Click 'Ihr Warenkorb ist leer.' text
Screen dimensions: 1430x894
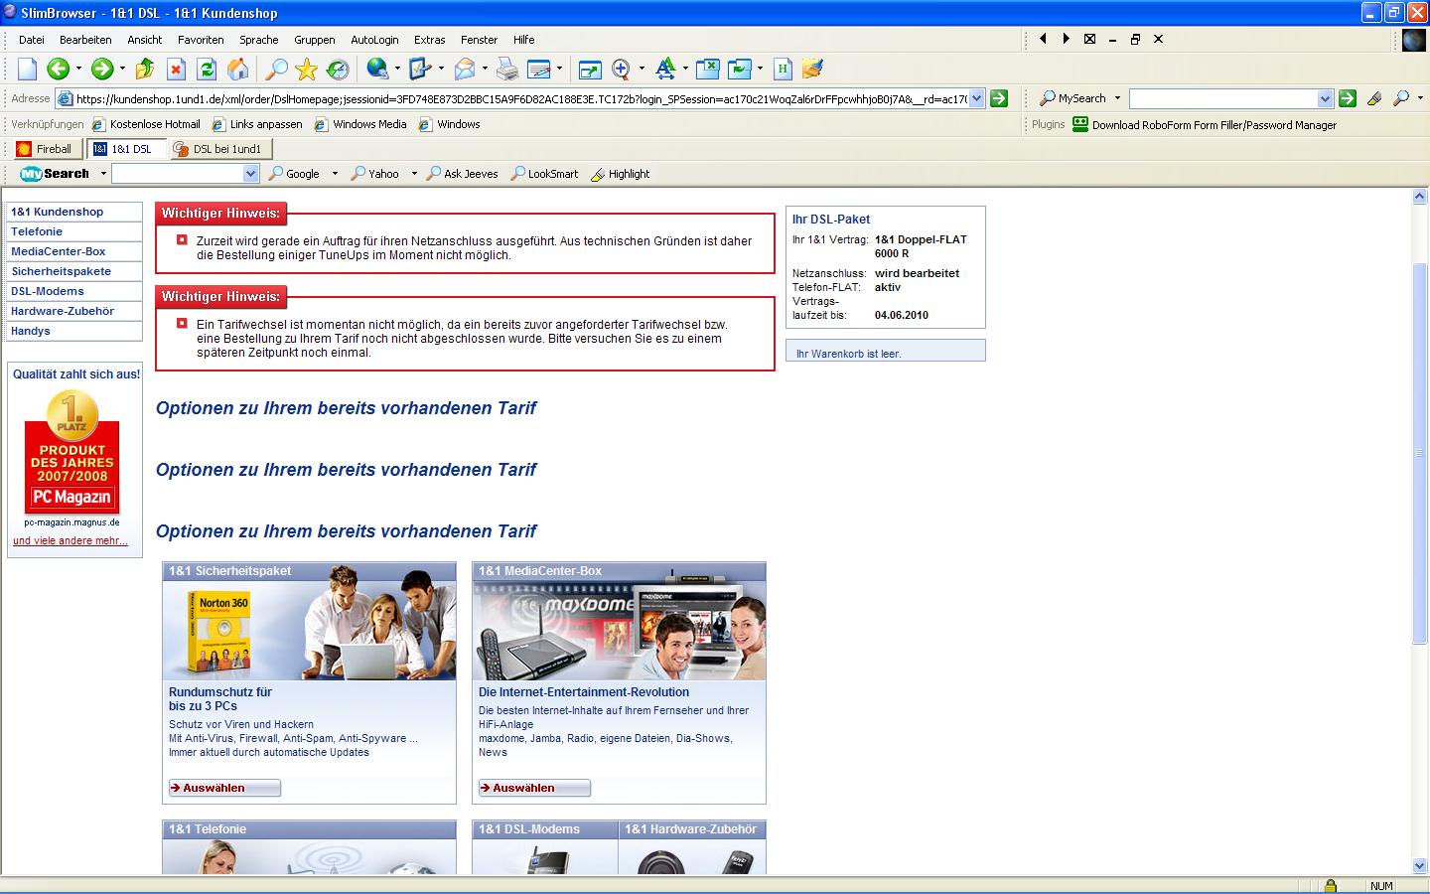[x=848, y=354]
